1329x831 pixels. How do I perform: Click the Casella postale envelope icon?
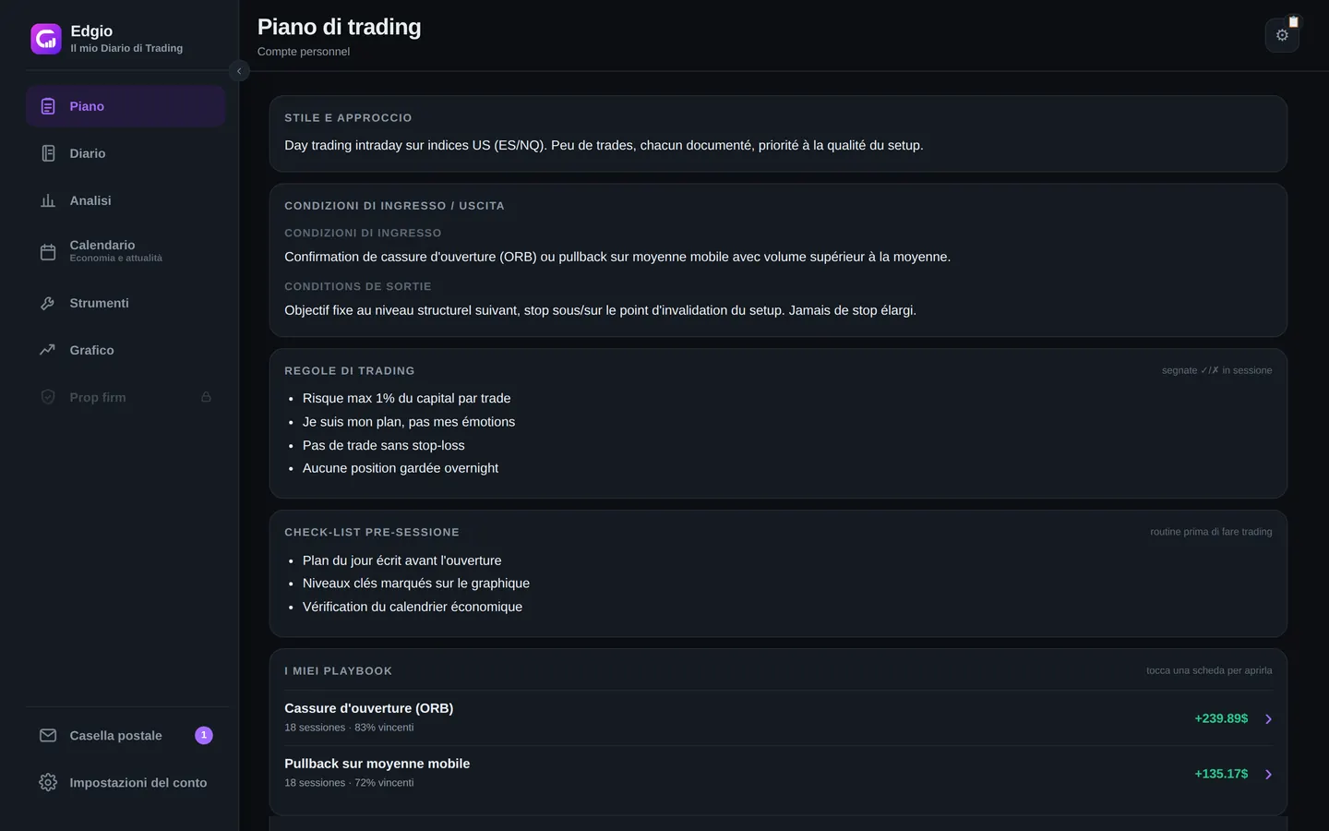[x=48, y=735]
